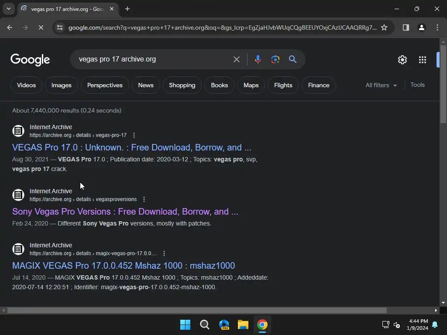Screen dimensions: 447x335
Task: Open MAGIX VEGAS Pro 17.0.0.452 Mshaz link
Action: coord(124,266)
